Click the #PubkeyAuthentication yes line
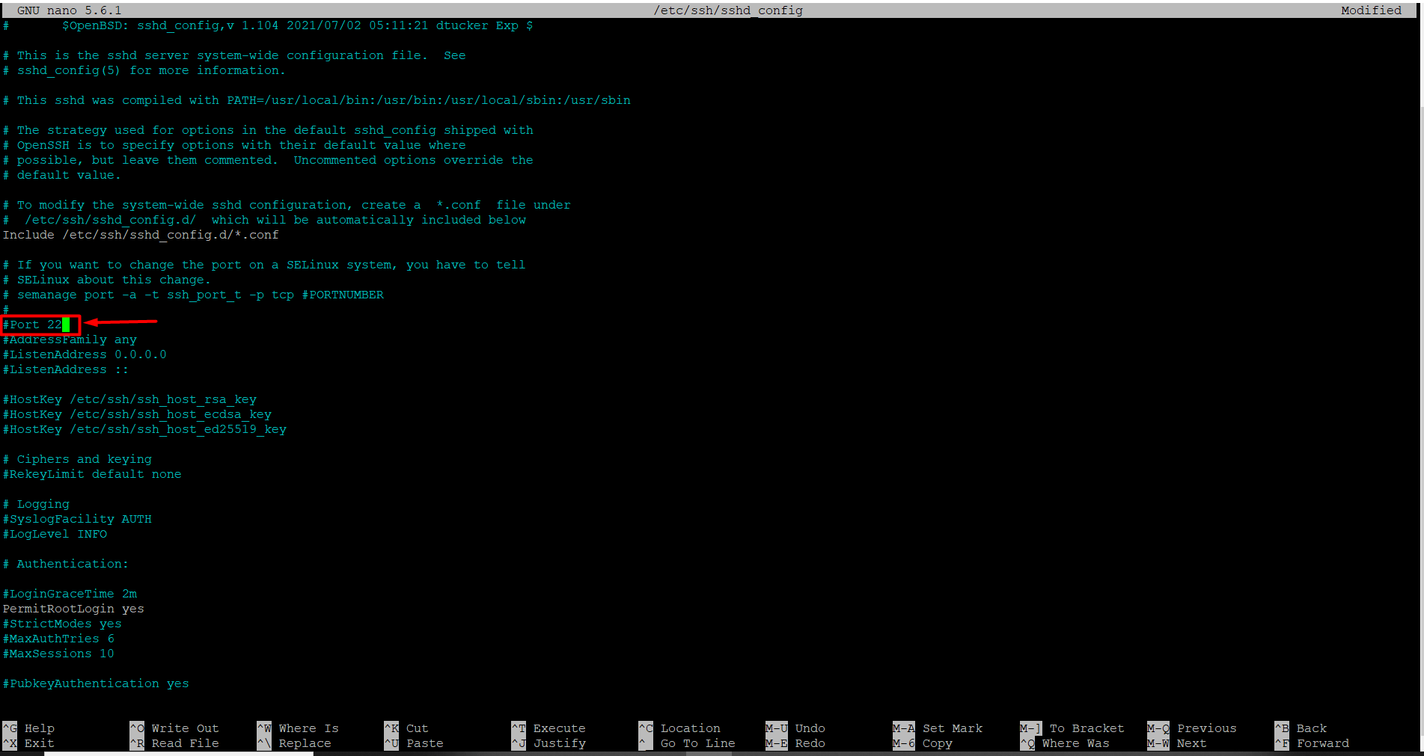This screenshot has height=756, width=1424. tap(96, 683)
